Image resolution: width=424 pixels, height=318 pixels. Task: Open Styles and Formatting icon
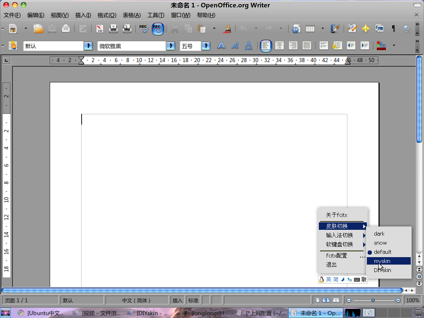[x=13, y=46]
